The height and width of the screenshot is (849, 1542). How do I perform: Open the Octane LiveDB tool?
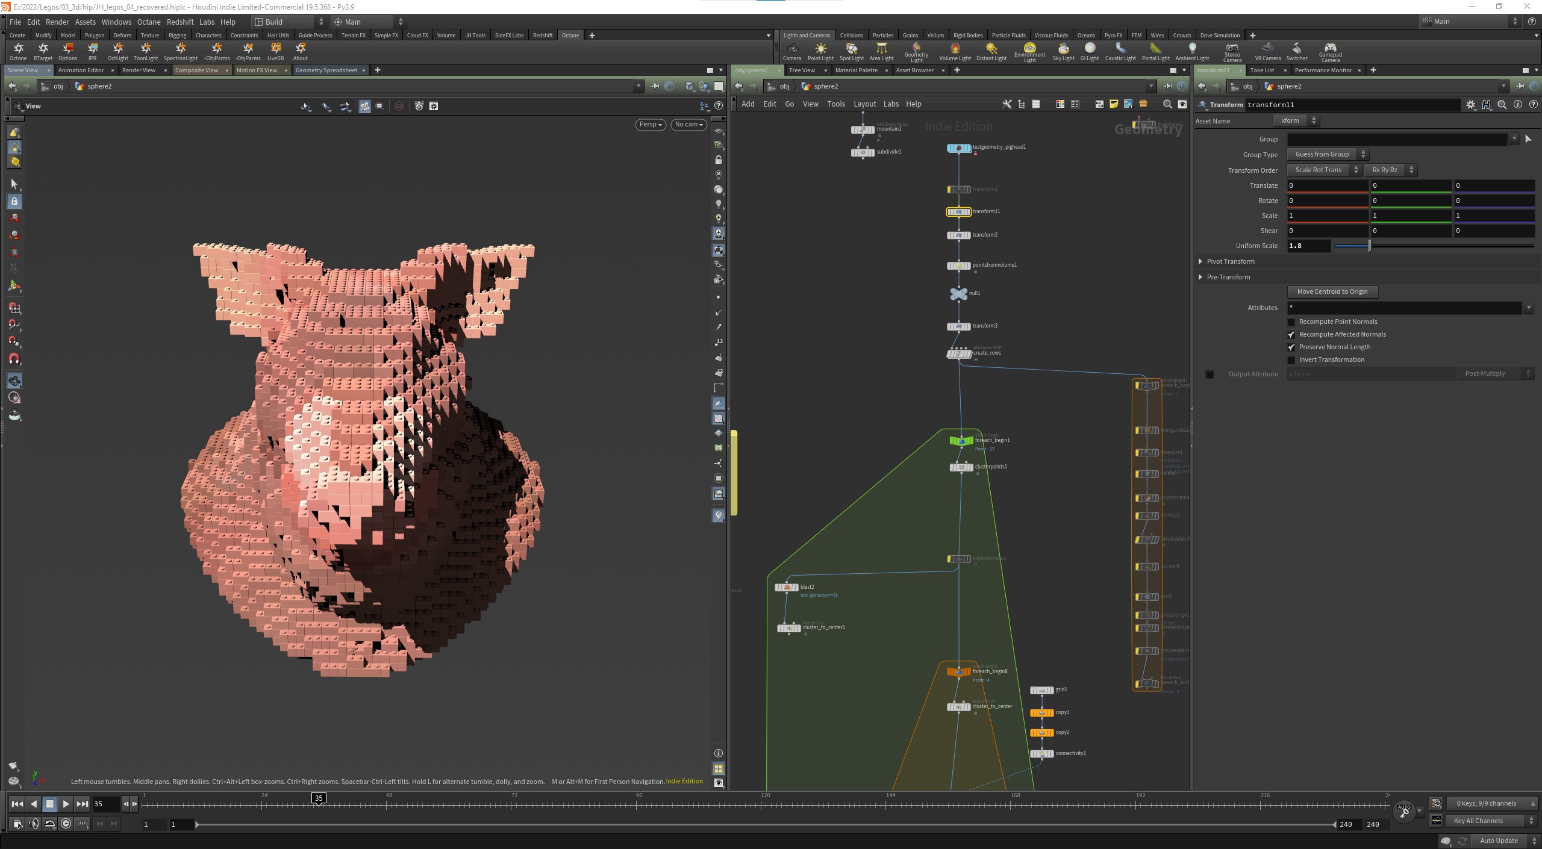275,51
